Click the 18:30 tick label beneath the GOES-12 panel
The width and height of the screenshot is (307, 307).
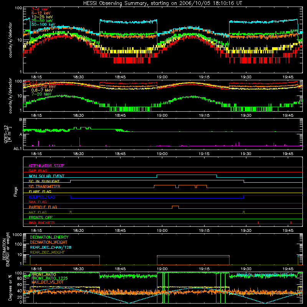78,154
